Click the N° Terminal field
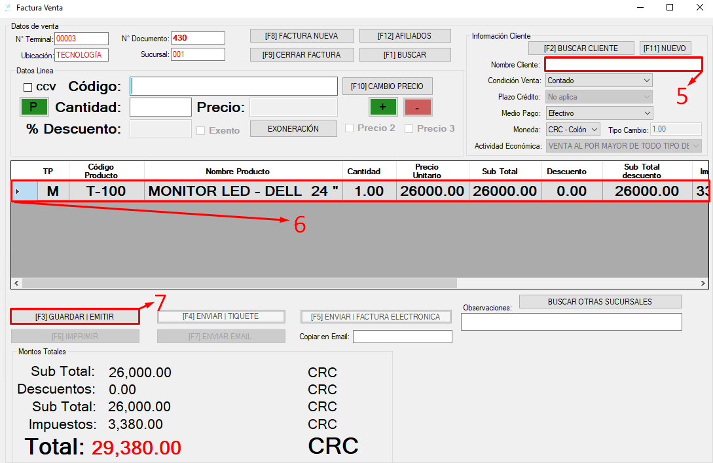713x463 pixels. click(x=81, y=39)
